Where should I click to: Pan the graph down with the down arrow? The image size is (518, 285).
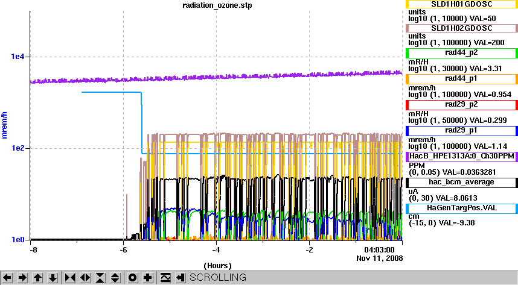click(x=53, y=278)
